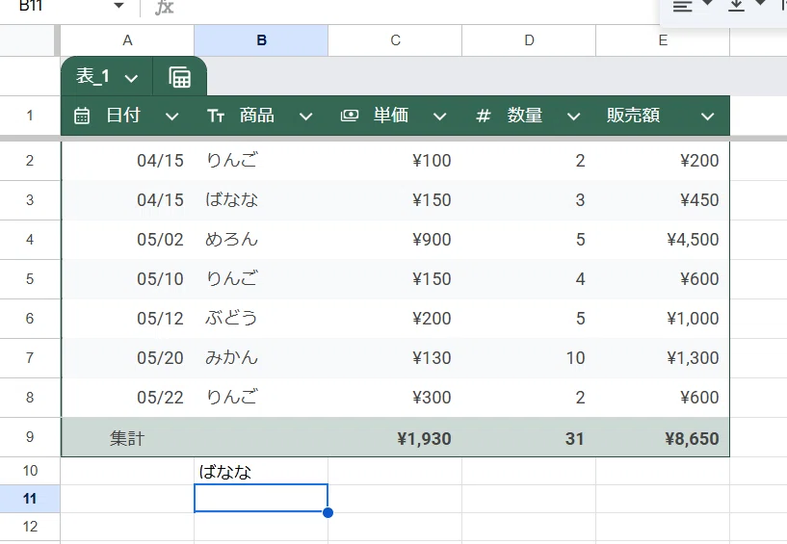Viewport: 787px width, 544px height.
Task: Click the ¥900 unit price cell
Action: coord(395,240)
